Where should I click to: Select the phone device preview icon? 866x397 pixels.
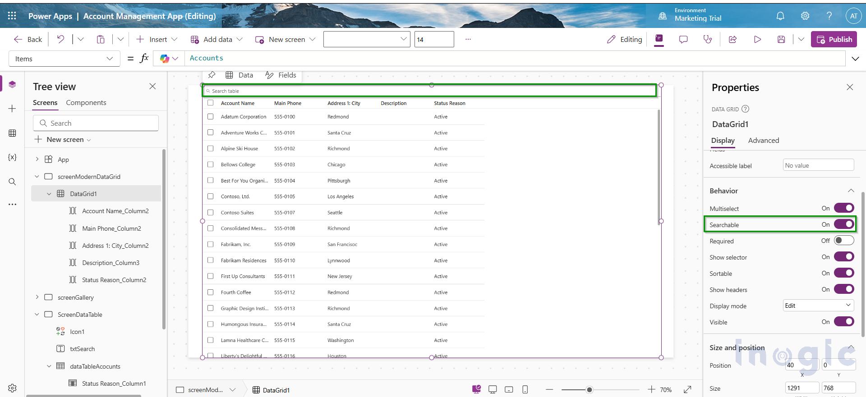pyautogui.click(x=525, y=389)
